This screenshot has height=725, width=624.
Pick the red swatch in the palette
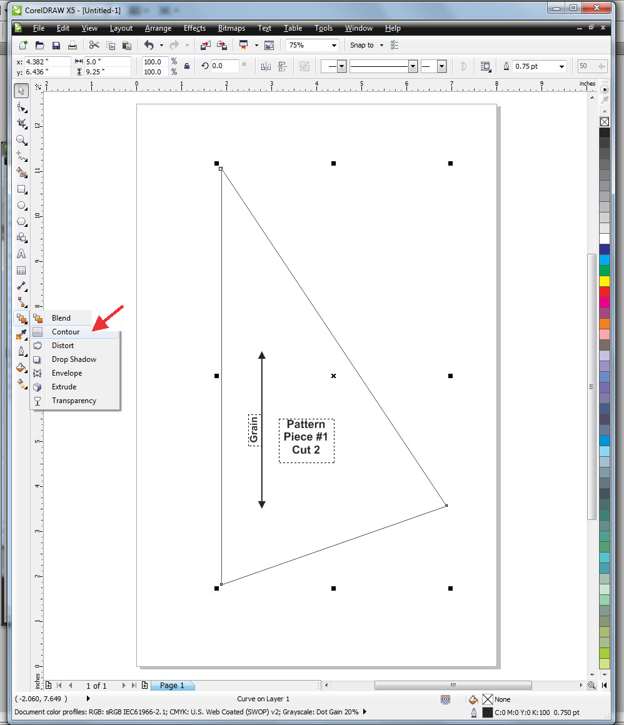(604, 292)
